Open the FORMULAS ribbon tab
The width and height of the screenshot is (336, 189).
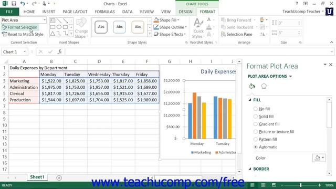click(x=104, y=12)
